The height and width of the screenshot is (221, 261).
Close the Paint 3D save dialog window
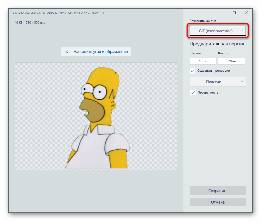(x=246, y=13)
